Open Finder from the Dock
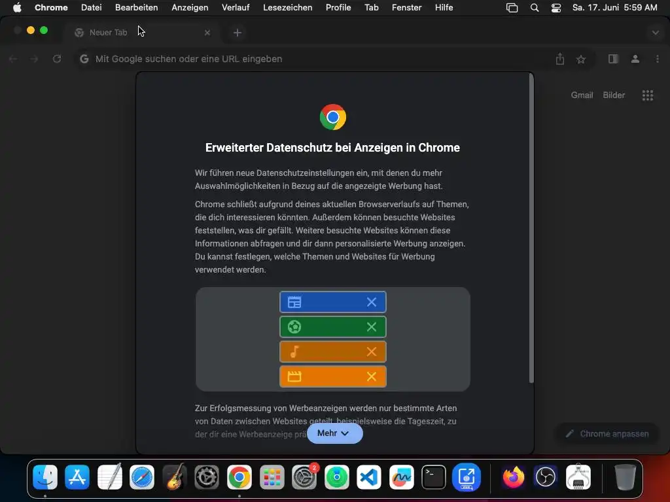 coord(45,477)
